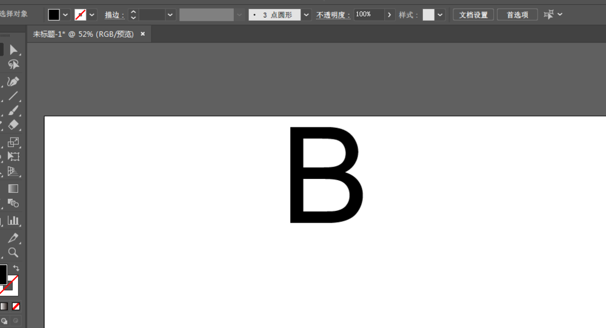This screenshot has width=606, height=328.
Task: Select the Free Transform tool
Action: pos(13,156)
